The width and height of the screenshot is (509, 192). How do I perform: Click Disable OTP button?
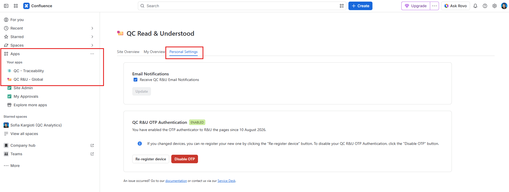point(185,159)
